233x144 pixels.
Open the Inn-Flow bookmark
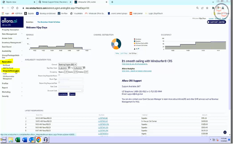63,13
